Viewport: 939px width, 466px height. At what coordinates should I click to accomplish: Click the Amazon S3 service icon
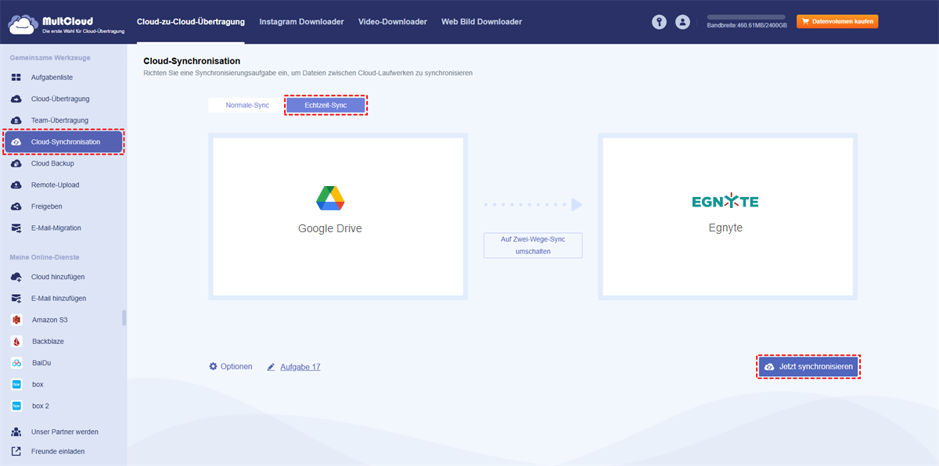[x=16, y=320]
